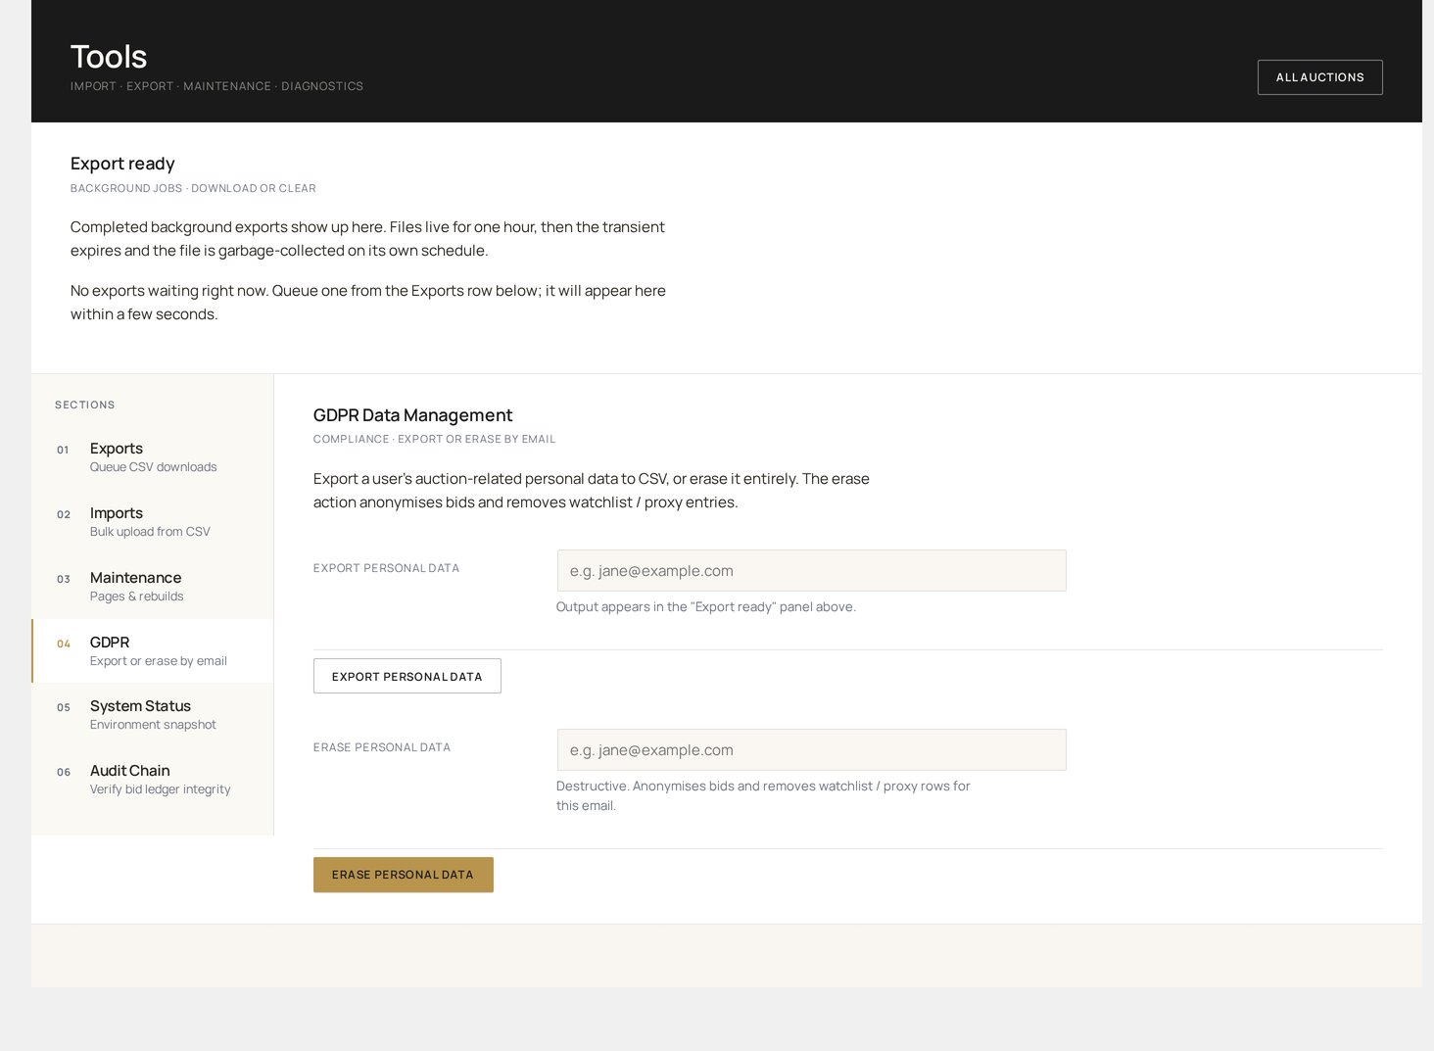Open the System Status section
Screen dimensions: 1434x1051
[153, 715]
